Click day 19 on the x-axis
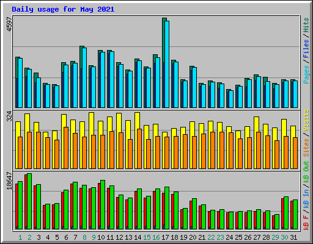Image resolution: width=313 pixels, height=244 pixels. 183,237
